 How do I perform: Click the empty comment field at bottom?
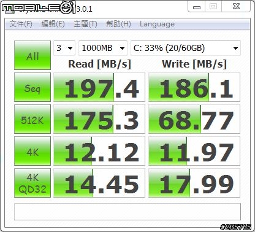128,212
